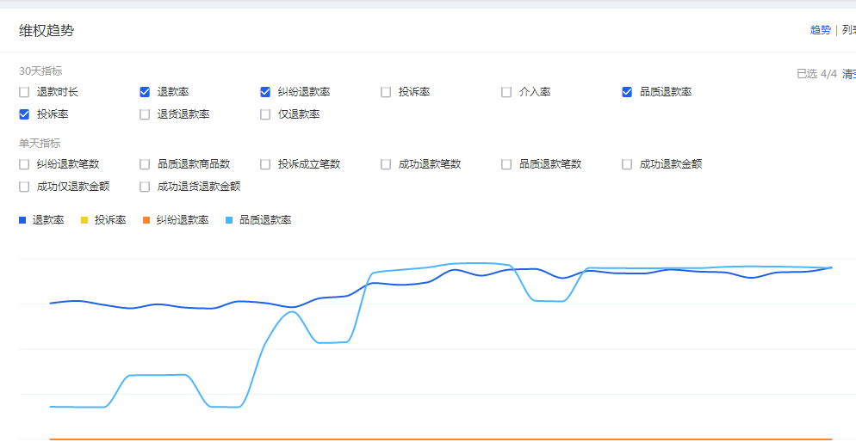Uncheck the 纠纷退款率 checkbox
Viewport: 856px width, 442px height.
[x=265, y=92]
